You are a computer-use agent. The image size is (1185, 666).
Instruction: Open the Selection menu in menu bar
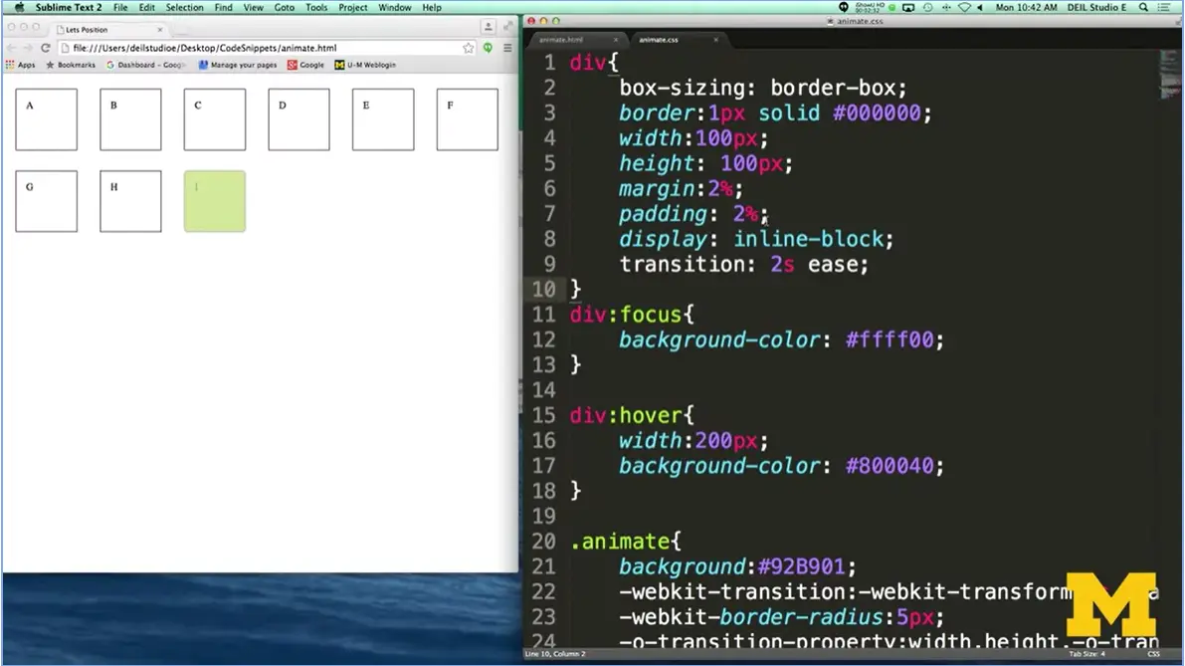click(184, 7)
